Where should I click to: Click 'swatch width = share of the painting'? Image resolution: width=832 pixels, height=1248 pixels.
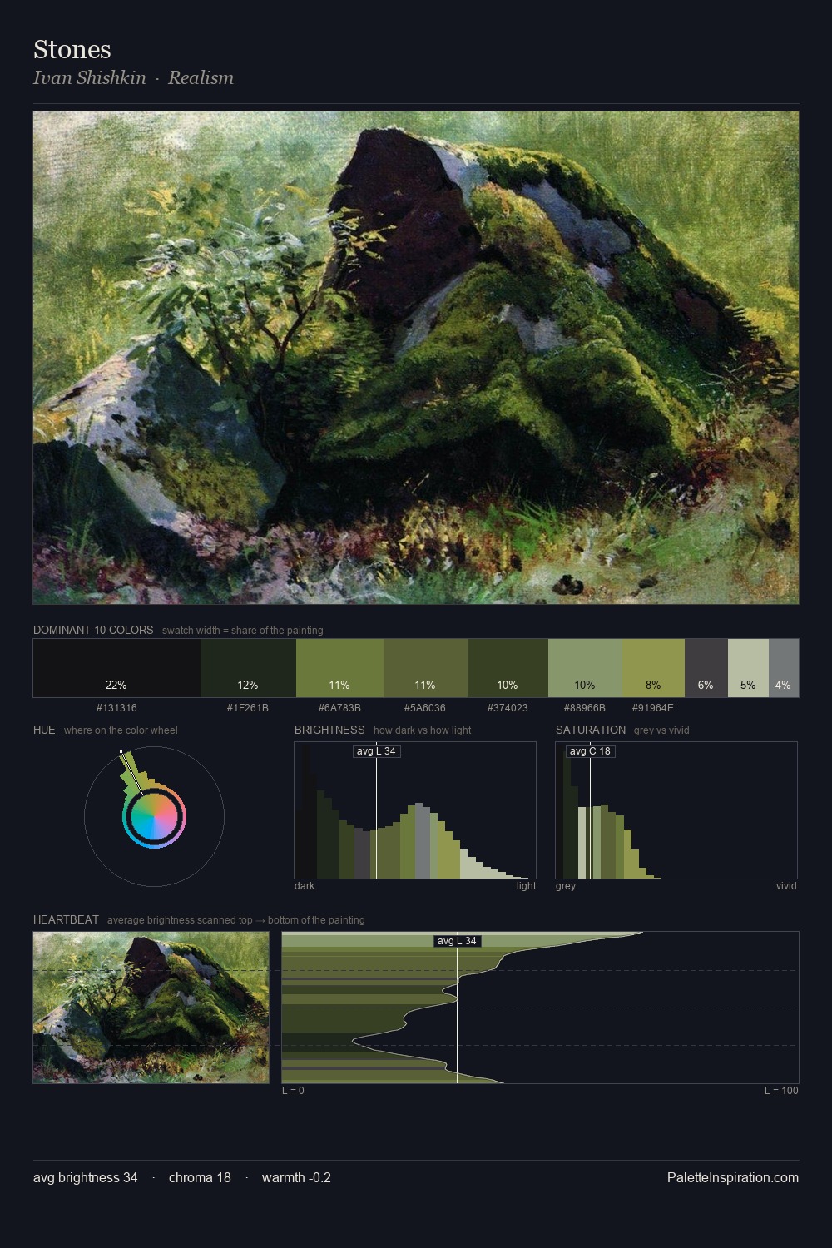pyautogui.click(x=243, y=631)
